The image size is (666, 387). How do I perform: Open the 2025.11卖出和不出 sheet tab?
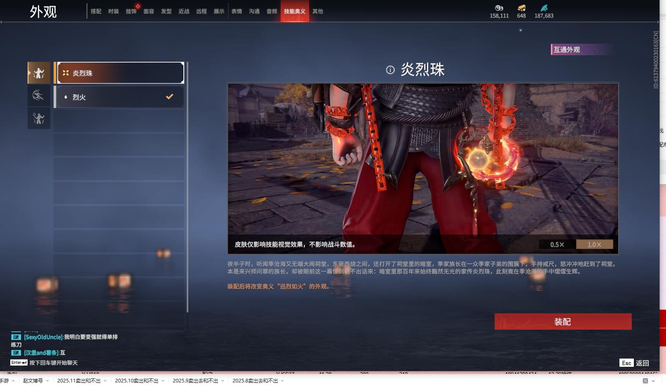[79, 381]
